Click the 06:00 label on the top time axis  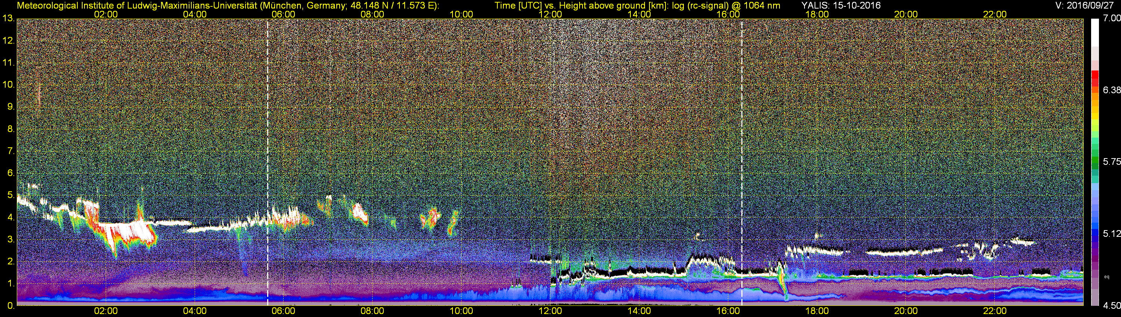pos(283,14)
